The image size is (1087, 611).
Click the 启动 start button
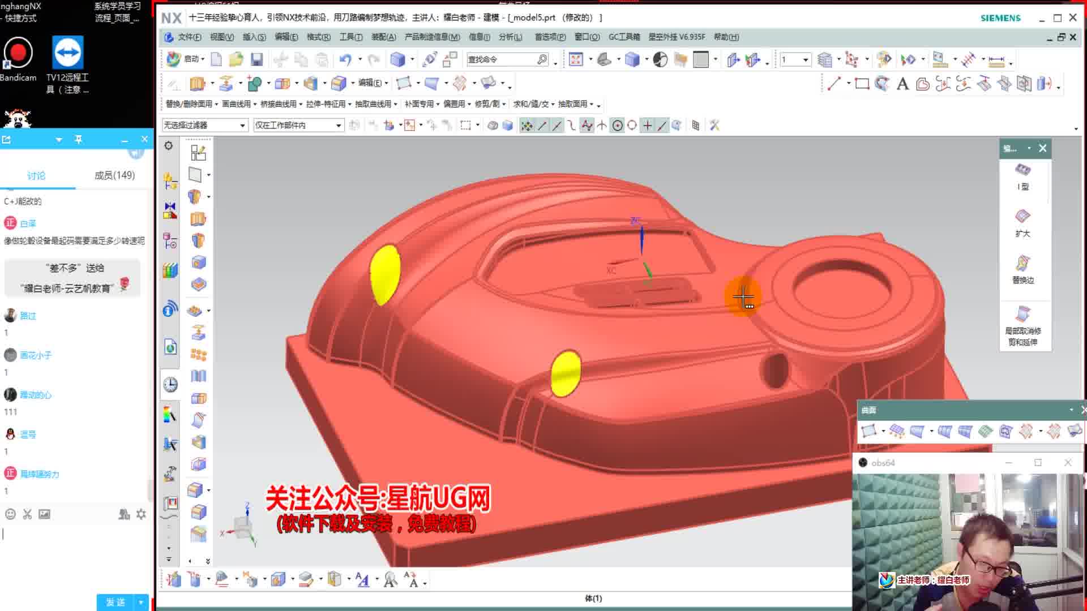(x=186, y=59)
